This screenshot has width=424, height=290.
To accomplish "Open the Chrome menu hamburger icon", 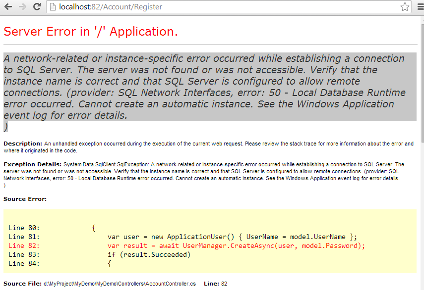I will pyautogui.click(x=421, y=7).
